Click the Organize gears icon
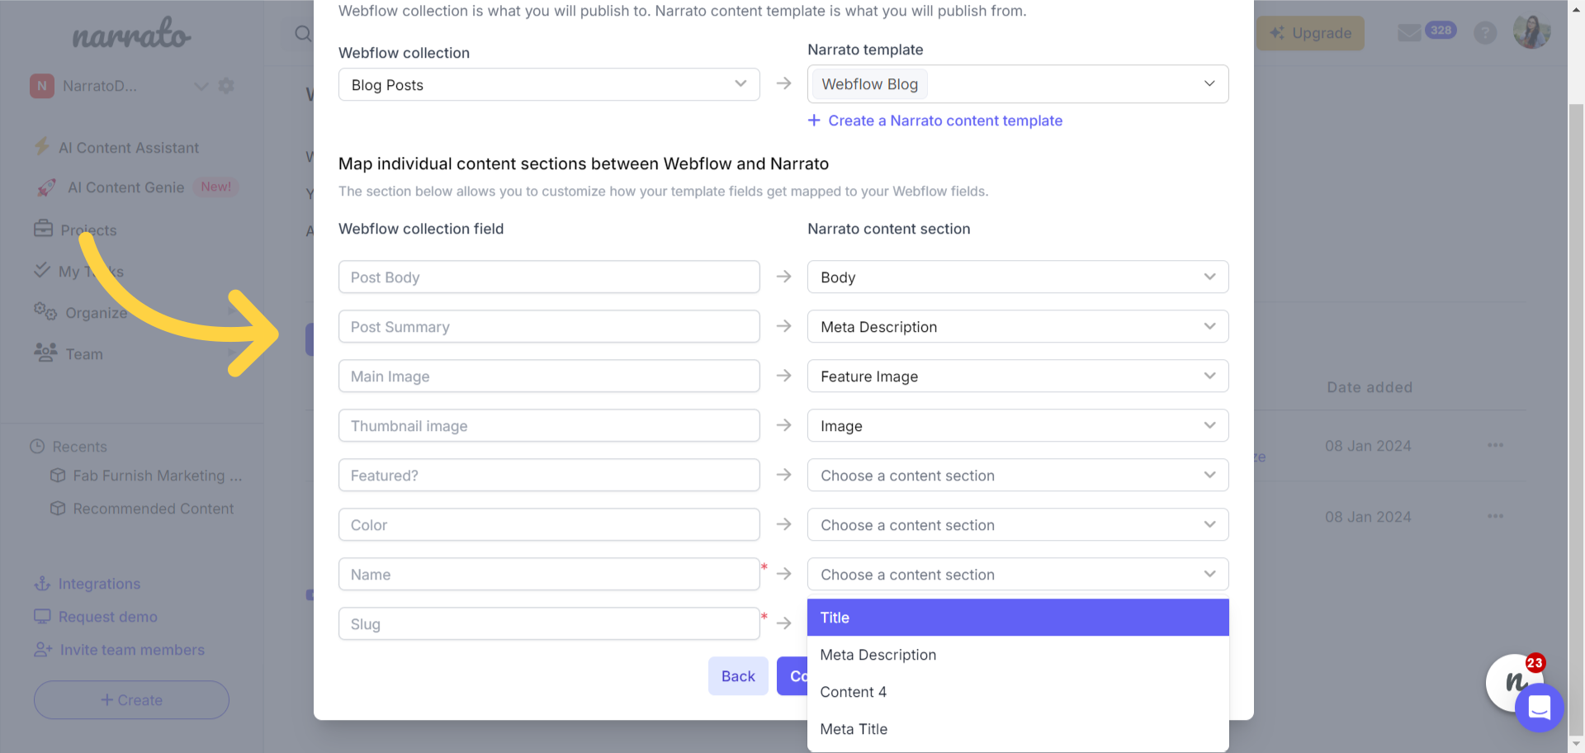The height and width of the screenshot is (753, 1585). pyautogui.click(x=45, y=312)
